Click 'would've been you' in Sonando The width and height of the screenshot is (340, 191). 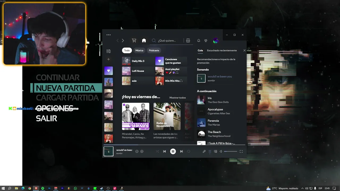220,76
